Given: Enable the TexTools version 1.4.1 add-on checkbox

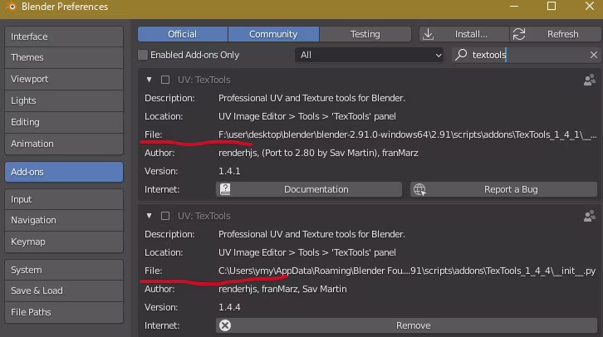Looking at the screenshot, I should click(x=165, y=80).
